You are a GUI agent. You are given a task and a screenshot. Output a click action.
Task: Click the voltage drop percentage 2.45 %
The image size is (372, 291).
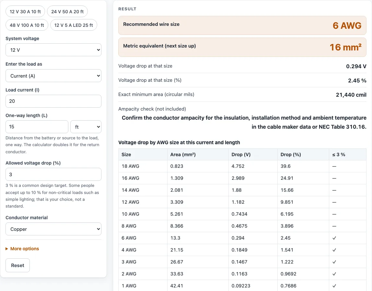coord(357,81)
